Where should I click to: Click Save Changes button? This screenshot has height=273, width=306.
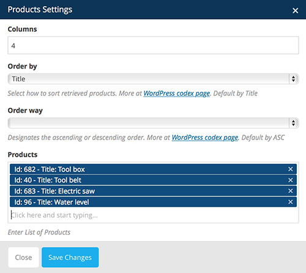pos(70,257)
